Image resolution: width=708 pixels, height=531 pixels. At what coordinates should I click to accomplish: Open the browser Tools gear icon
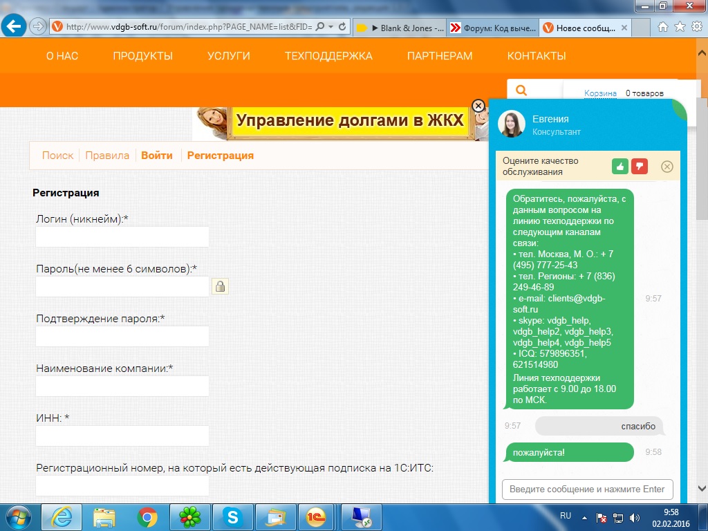696,27
